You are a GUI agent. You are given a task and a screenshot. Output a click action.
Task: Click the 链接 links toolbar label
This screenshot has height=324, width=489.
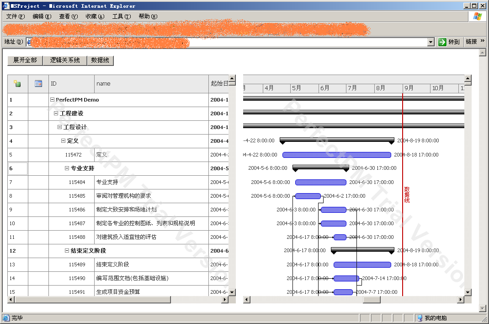pos(471,42)
